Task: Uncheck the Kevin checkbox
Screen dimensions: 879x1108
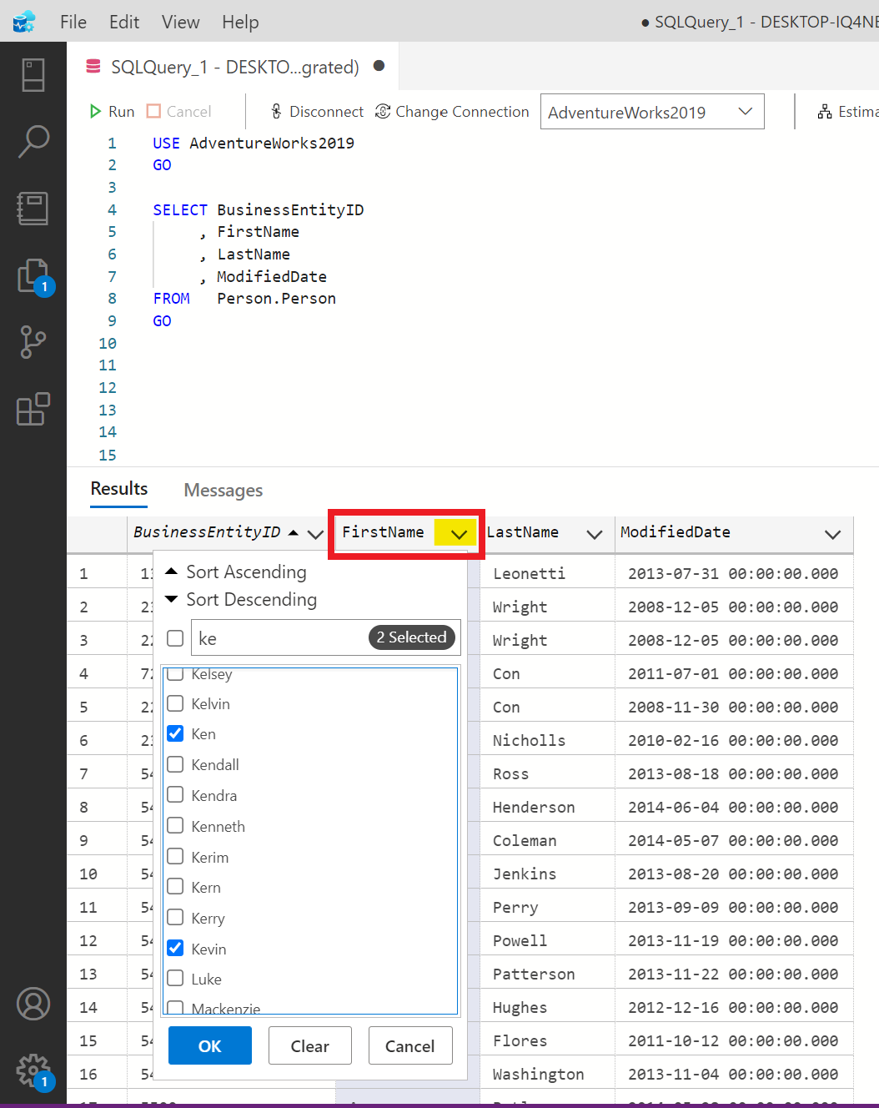Action: point(175,949)
